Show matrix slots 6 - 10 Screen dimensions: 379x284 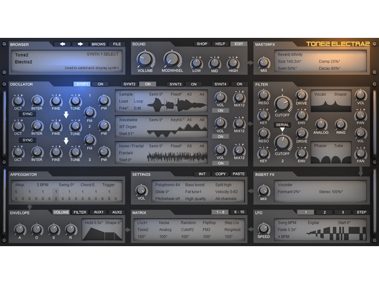[x=239, y=212]
